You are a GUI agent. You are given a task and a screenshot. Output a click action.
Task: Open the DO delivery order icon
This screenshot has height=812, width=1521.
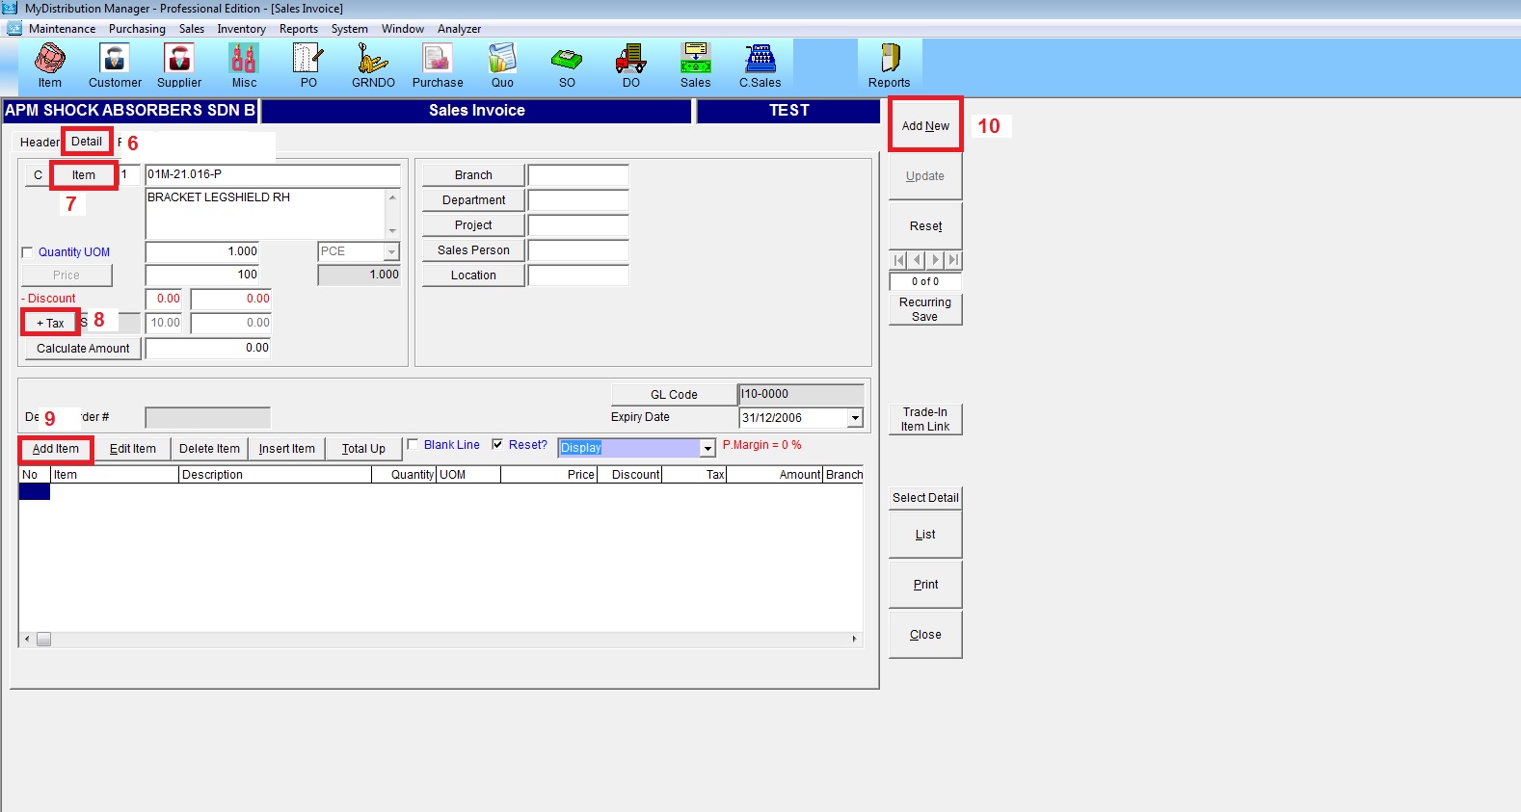(x=630, y=65)
